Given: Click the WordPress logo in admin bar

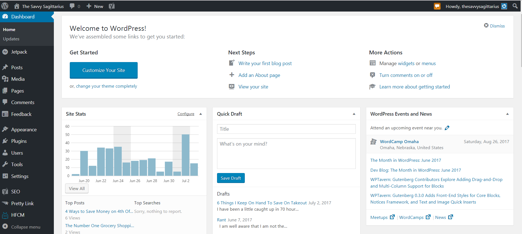Looking at the screenshot, I should (5, 6).
